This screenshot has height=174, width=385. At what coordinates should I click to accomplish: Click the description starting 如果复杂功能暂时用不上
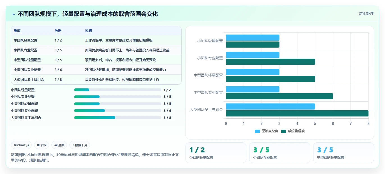127,50
